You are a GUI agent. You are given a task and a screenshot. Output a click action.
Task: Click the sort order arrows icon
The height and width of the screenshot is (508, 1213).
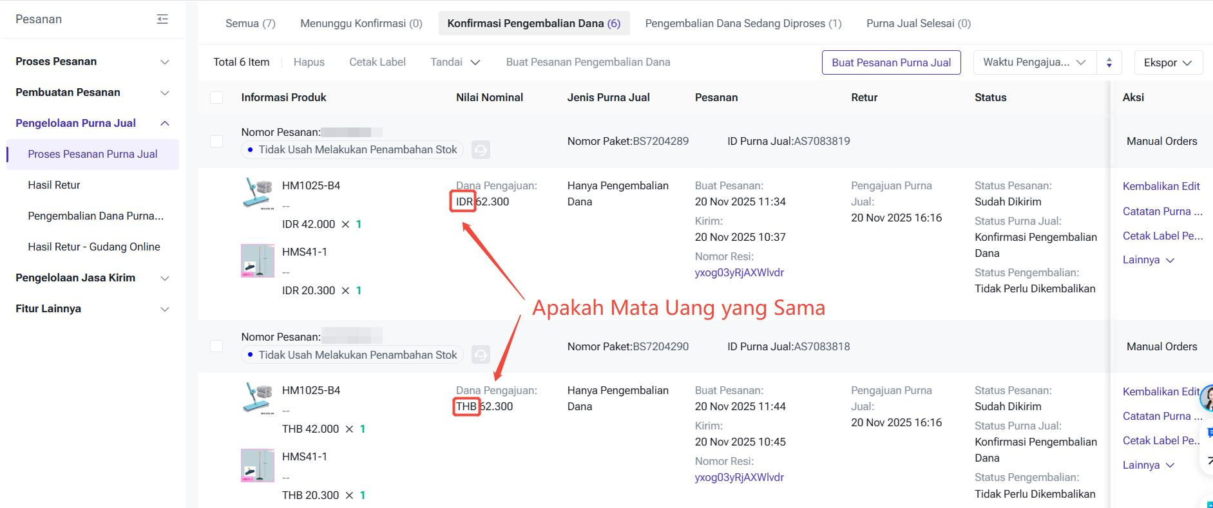coord(1109,62)
